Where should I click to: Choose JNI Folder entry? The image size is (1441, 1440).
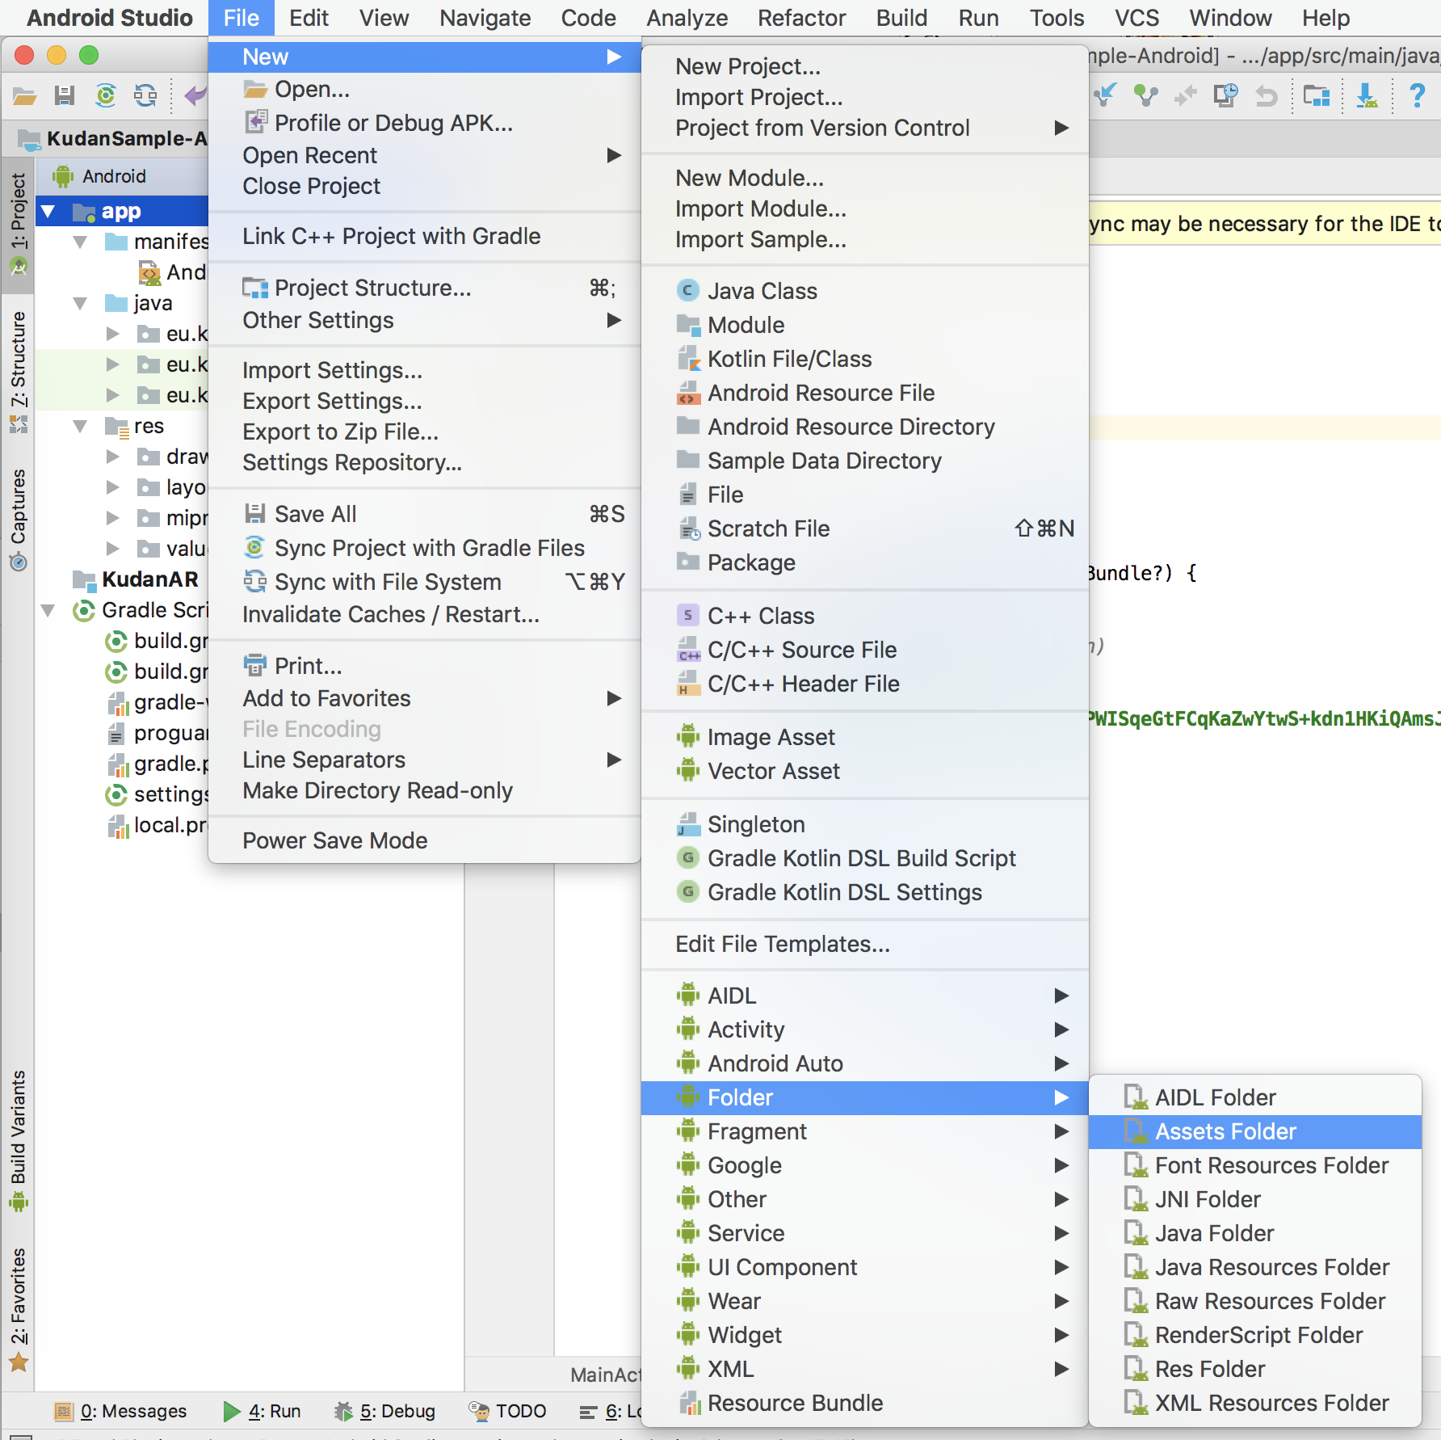[x=1255, y=1199]
